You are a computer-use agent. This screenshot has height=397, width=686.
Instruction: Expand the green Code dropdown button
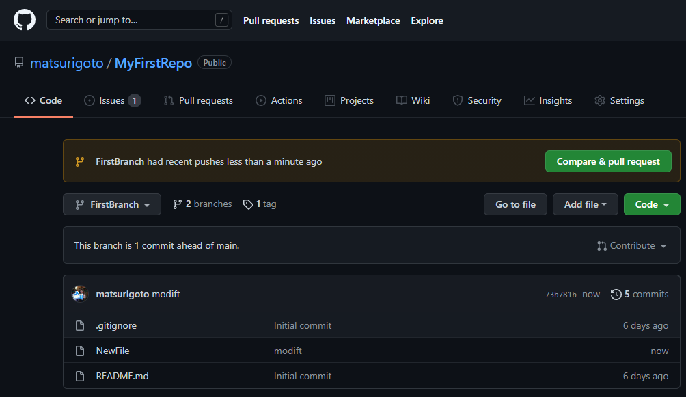click(x=652, y=204)
